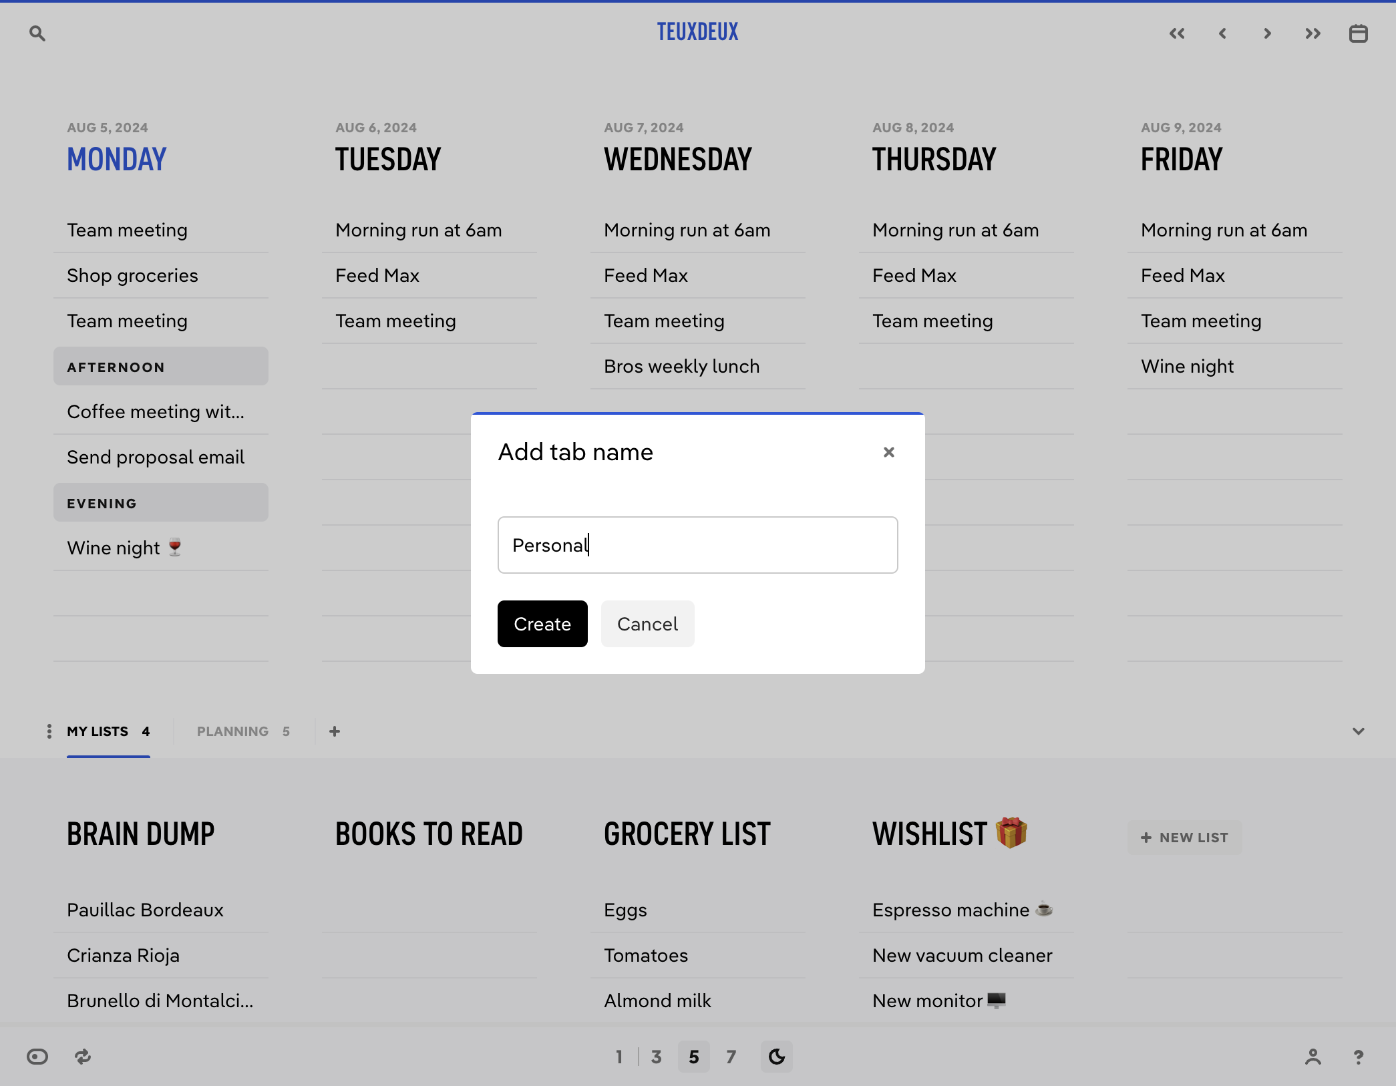This screenshot has width=1396, height=1086.
Task: Show 7 day column view
Action: (x=731, y=1057)
